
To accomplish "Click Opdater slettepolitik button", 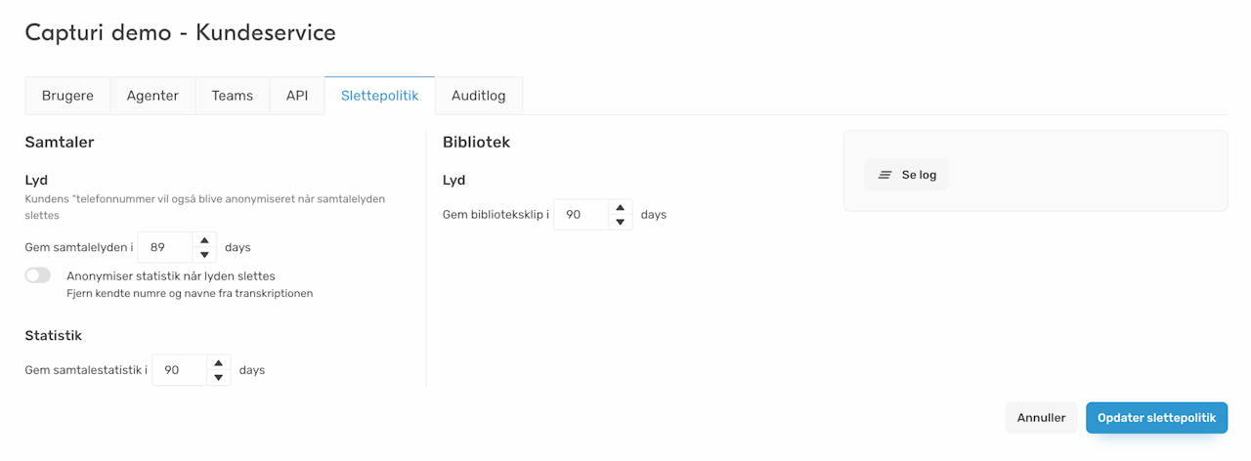I will coord(1156,418).
